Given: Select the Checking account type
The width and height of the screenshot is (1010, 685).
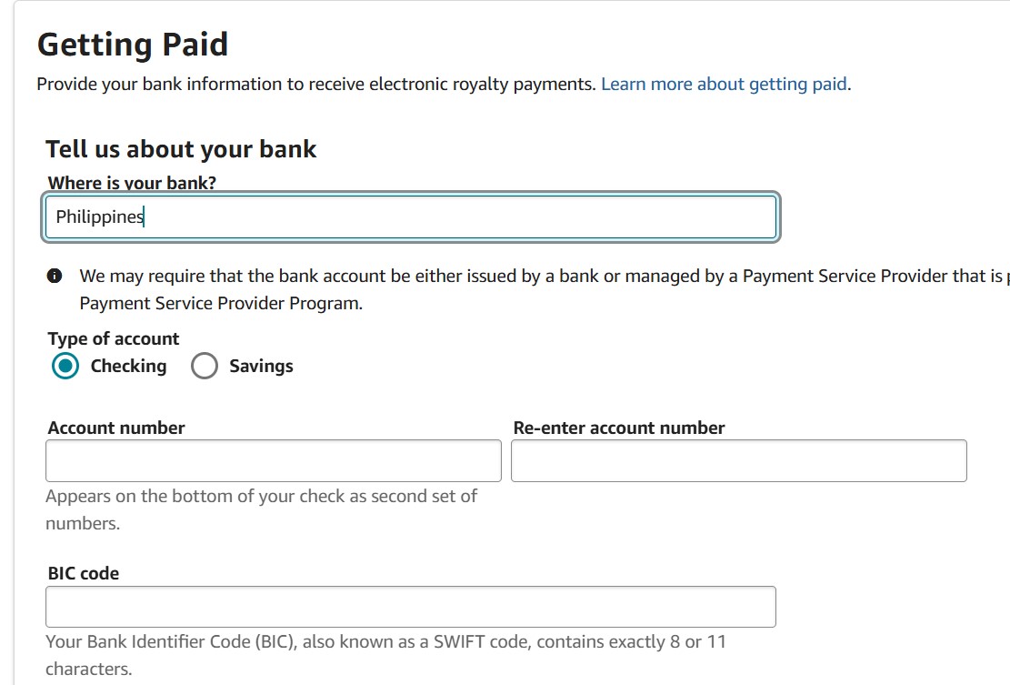Looking at the screenshot, I should (65, 366).
